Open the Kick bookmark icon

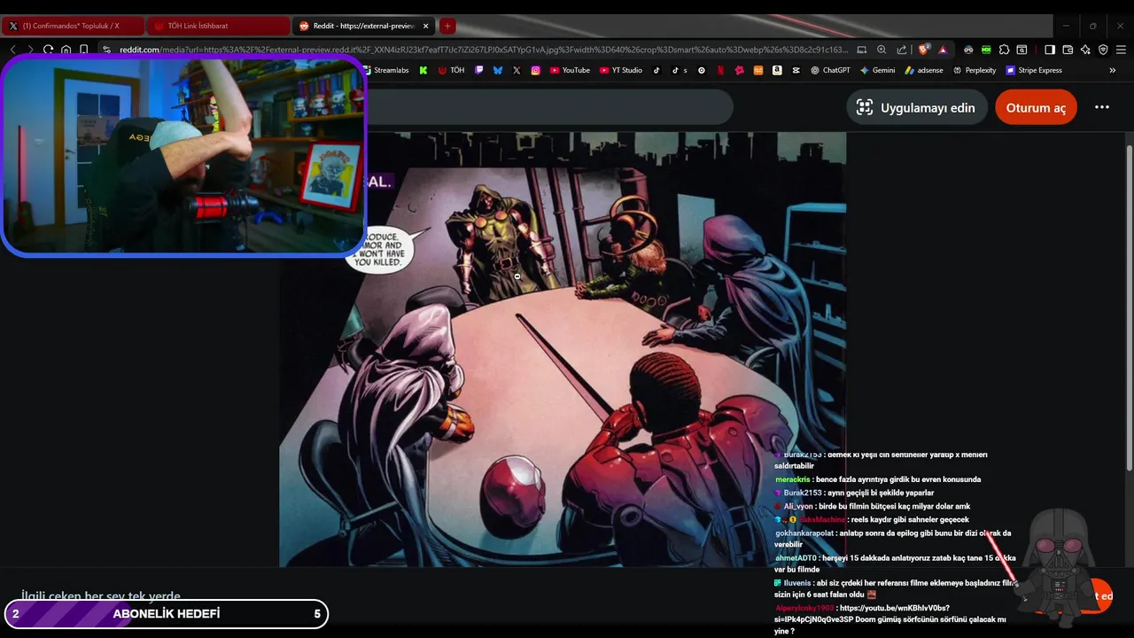point(423,70)
